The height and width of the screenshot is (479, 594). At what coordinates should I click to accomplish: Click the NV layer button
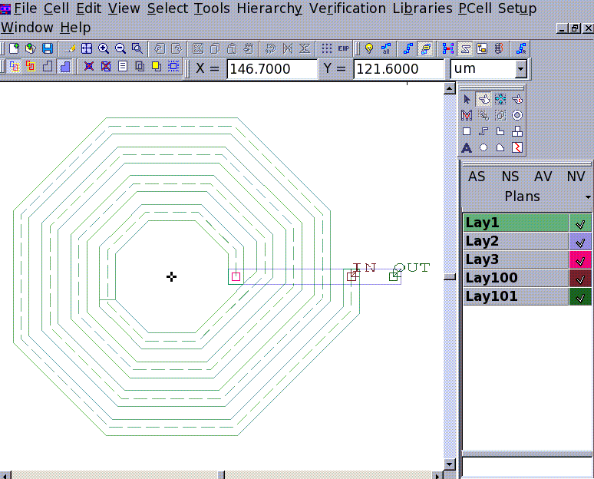(x=576, y=177)
